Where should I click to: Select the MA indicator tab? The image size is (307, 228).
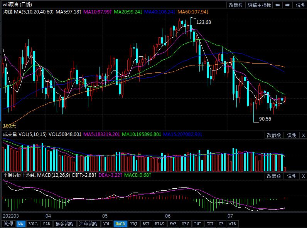[x=21, y=224]
